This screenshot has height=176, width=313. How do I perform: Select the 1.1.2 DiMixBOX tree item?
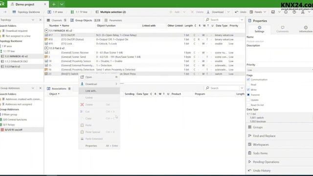pos(16,61)
